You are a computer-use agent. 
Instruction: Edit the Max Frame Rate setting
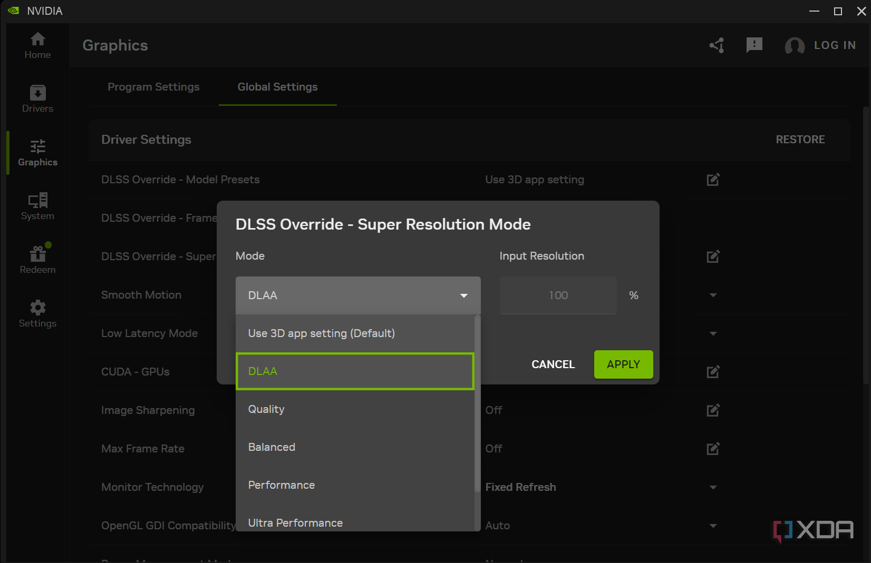coord(713,449)
